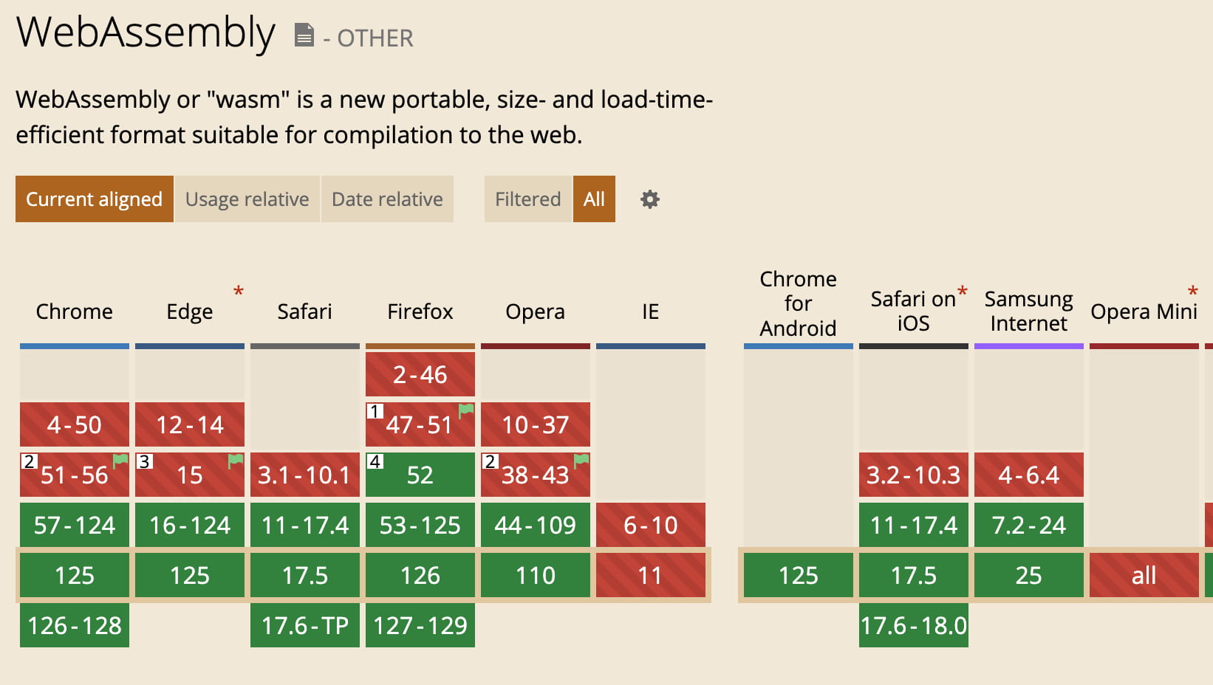This screenshot has width=1213, height=685.
Task: Expand the Firefox 2-46 version cell
Action: (x=420, y=374)
